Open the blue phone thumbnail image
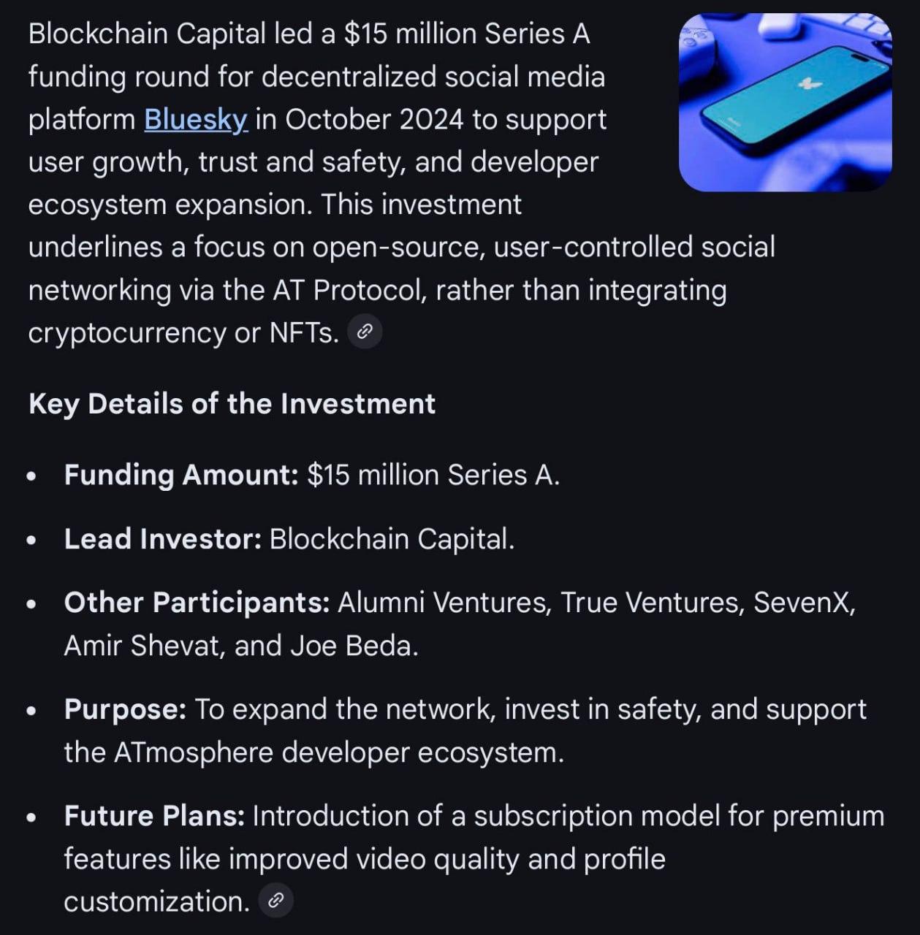920x935 pixels. (x=785, y=102)
